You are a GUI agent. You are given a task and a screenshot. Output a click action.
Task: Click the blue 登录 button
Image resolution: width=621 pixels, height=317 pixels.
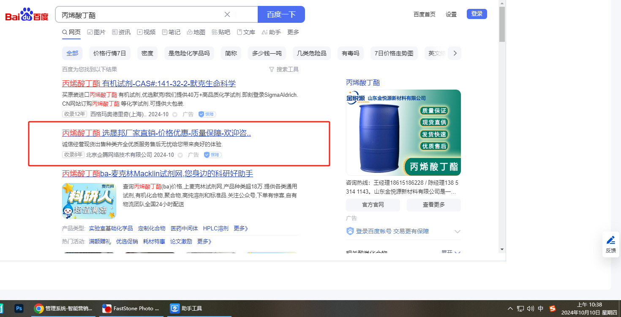pyautogui.click(x=477, y=14)
